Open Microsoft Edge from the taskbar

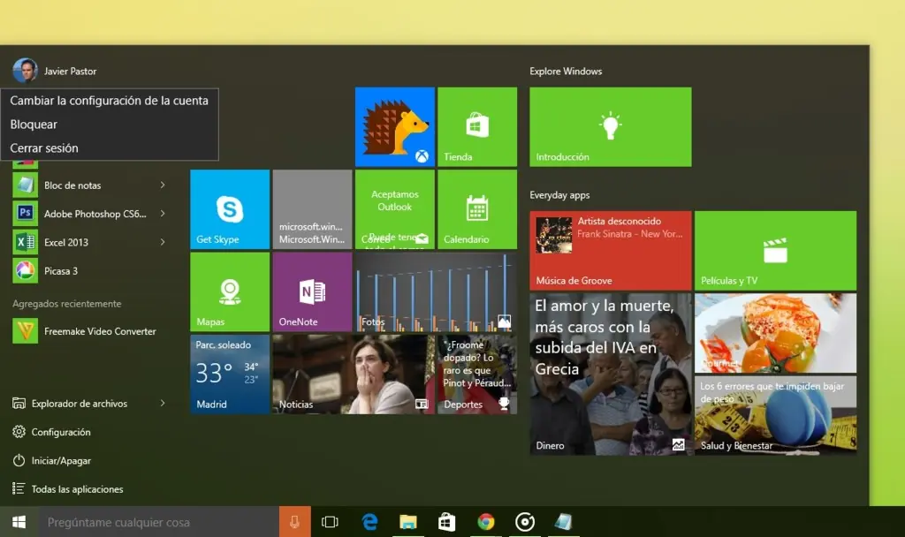pyautogui.click(x=370, y=522)
